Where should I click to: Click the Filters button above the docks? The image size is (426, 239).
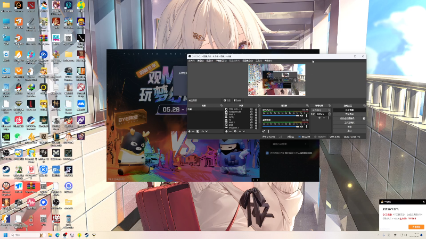[x=237, y=100]
